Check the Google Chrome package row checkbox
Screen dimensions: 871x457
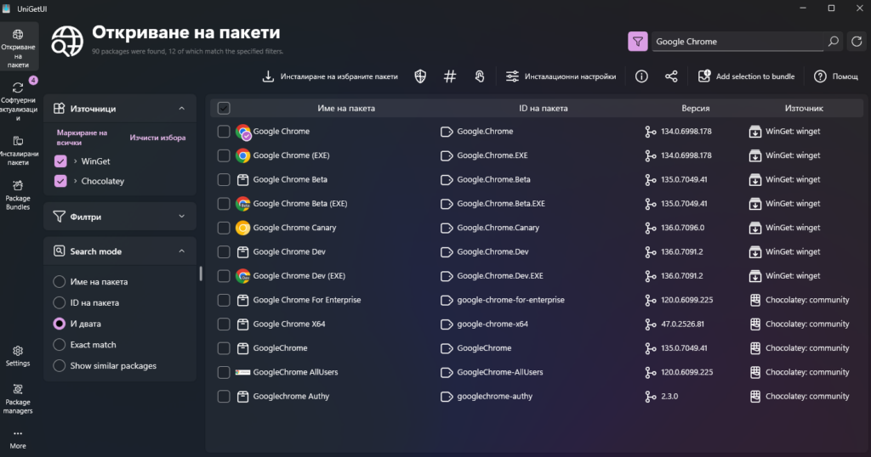(224, 132)
